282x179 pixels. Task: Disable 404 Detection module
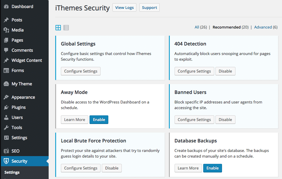pyautogui.click(x=225, y=71)
